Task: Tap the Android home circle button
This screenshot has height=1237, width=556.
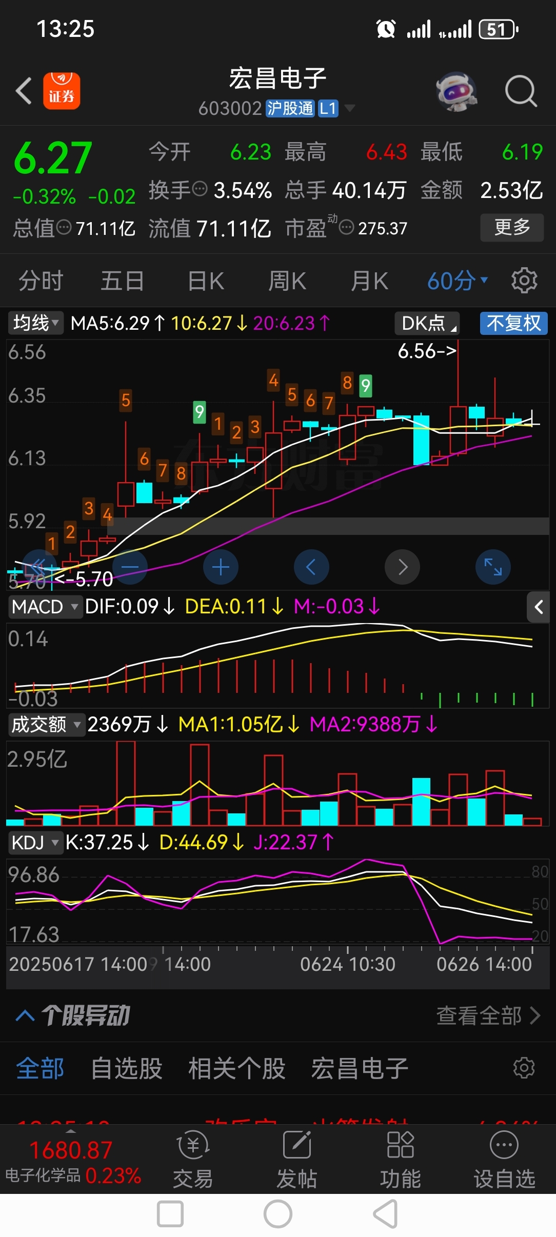Action: [278, 1214]
